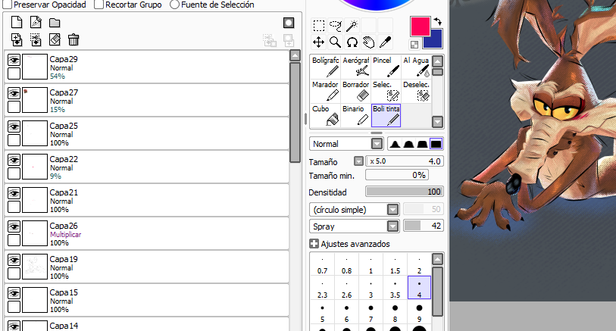The height and width of the screenshot is (331, 616).
Task: Click the blue background color swatch
Action: pyautogui.click(x=435, y=40)
